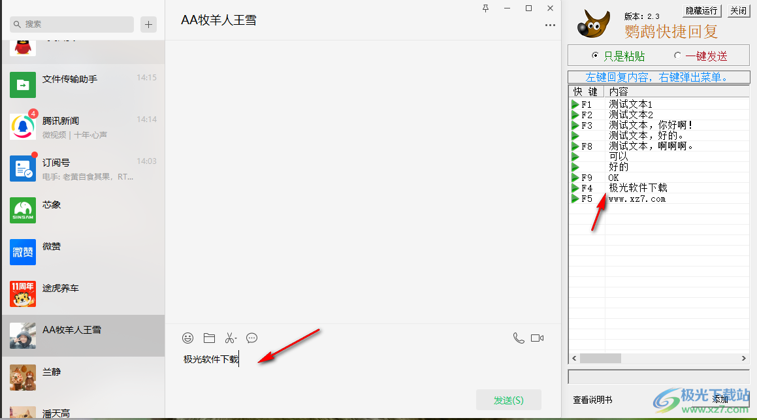Click the plus button beside search
757x420 pixels.
[149, 24]
